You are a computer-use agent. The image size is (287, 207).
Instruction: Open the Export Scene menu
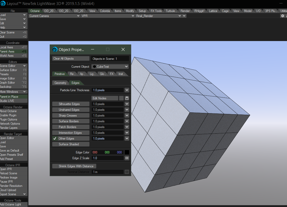click(x=14, y=194)
